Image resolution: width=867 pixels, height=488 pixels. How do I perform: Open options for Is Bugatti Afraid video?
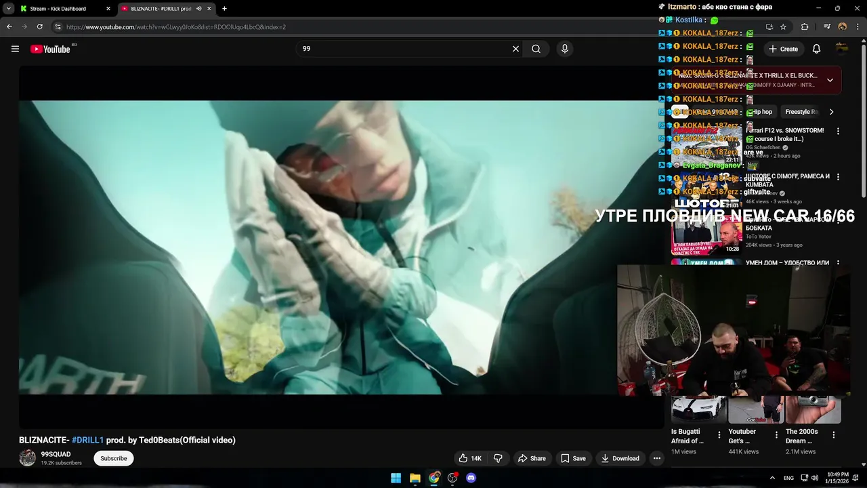coord(719,435)
